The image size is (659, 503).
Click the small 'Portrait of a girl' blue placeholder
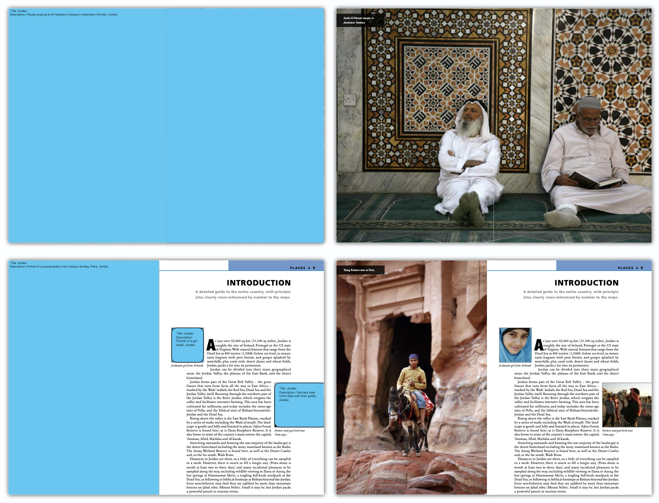click(187, 345)
